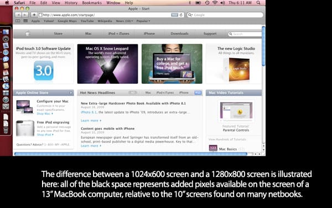Go back with Safari's back arrow
The image size is (332, 208).
pyautogui.click(x=18, y=15)
